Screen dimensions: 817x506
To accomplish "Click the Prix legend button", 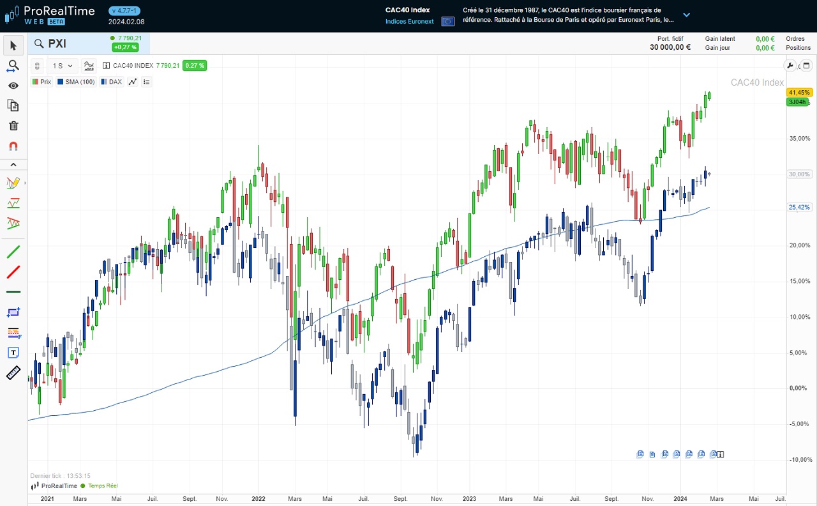I will (41, 82).
